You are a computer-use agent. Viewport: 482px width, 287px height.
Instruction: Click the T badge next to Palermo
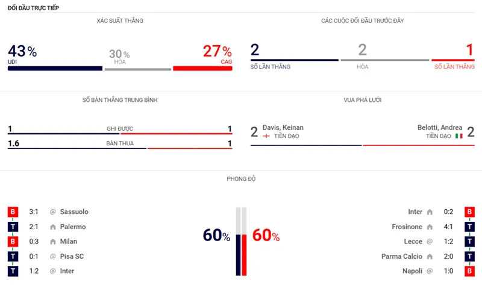point(13,227)
